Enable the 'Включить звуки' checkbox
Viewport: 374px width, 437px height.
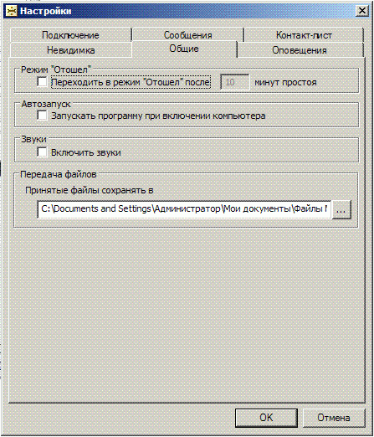[x=42, y=152]
